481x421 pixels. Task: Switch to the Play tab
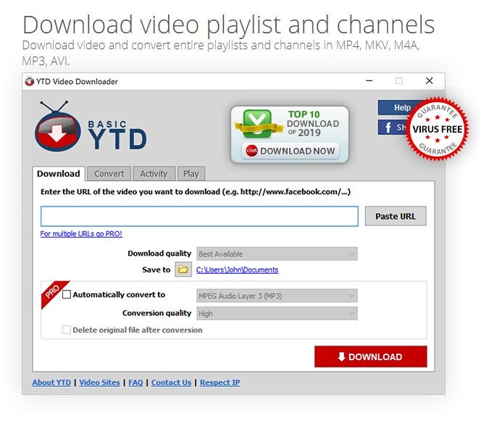tap(191, 174)
